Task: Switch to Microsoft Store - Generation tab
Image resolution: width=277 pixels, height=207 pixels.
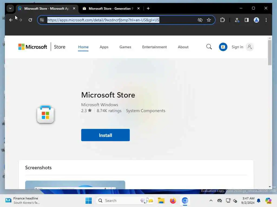Action: [111, 8]
